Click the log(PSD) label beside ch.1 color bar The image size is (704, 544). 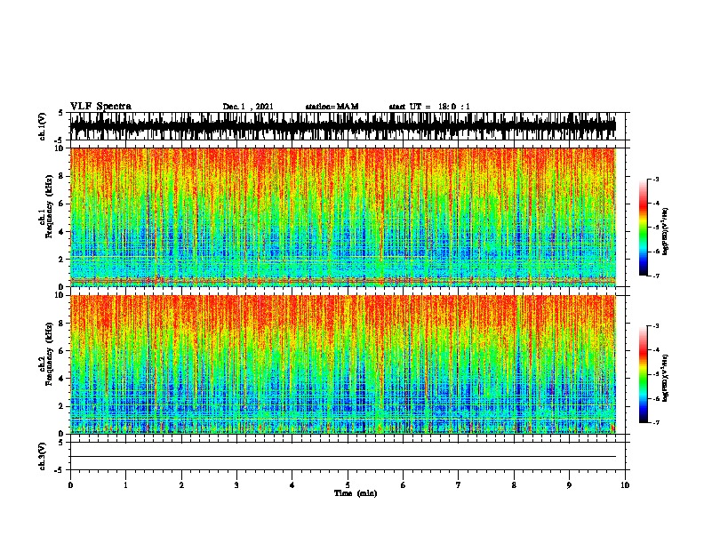665,232
